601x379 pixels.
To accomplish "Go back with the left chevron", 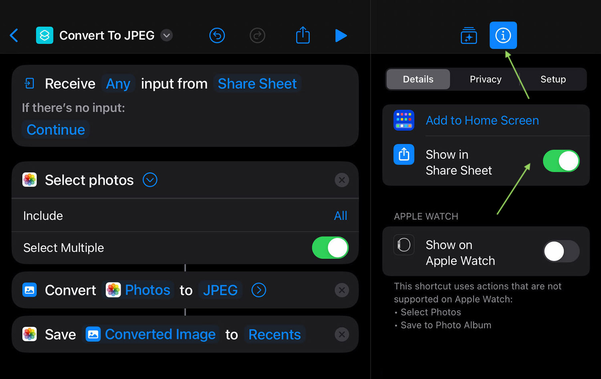I will pyautogui.click(x=14, y=36).
